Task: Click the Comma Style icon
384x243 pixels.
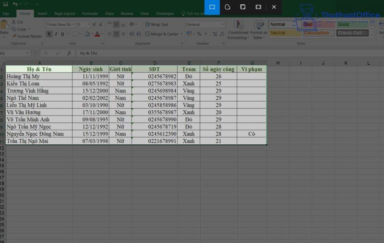Action: point(206,34)
